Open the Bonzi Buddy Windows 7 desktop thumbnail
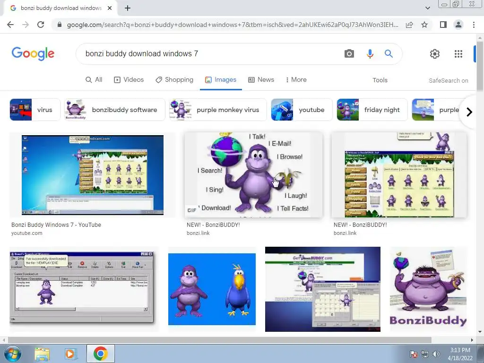This screenshot has height=363, width=484. [92, 175]
